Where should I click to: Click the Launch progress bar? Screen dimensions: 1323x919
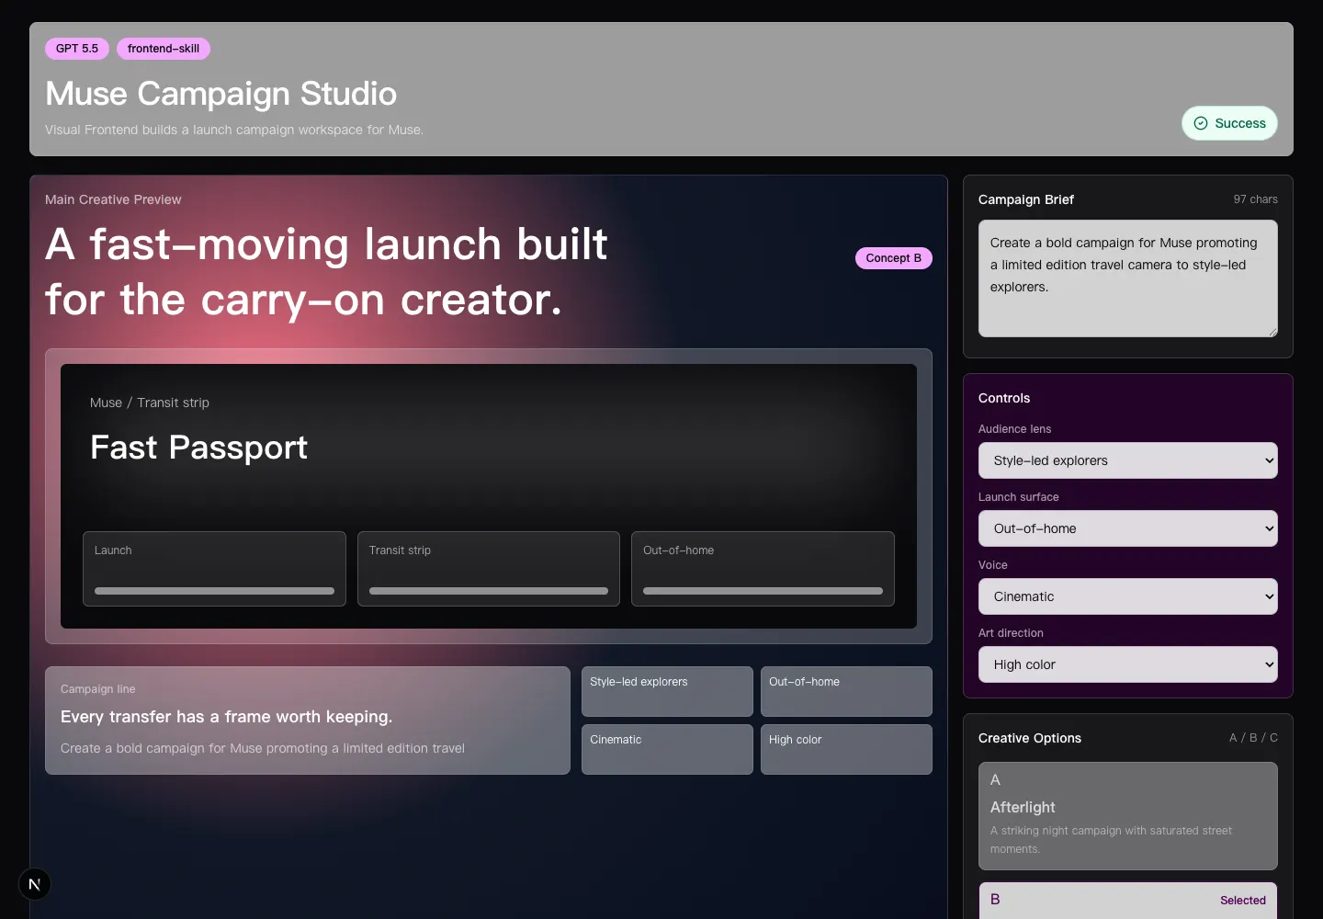click(214, 591)
